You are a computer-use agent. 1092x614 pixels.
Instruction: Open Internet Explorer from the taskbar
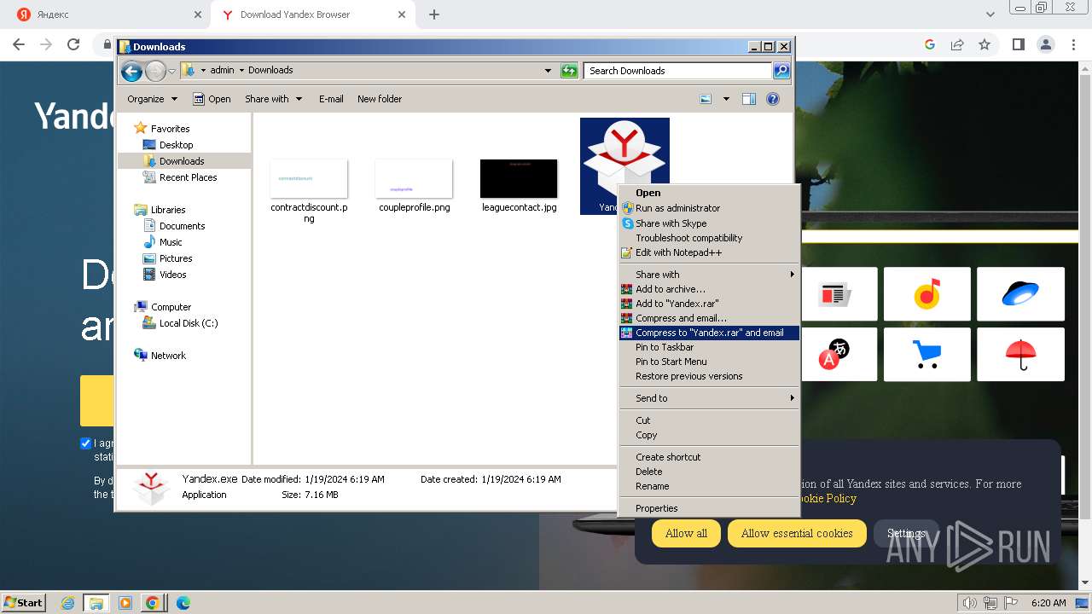[68, 603]
